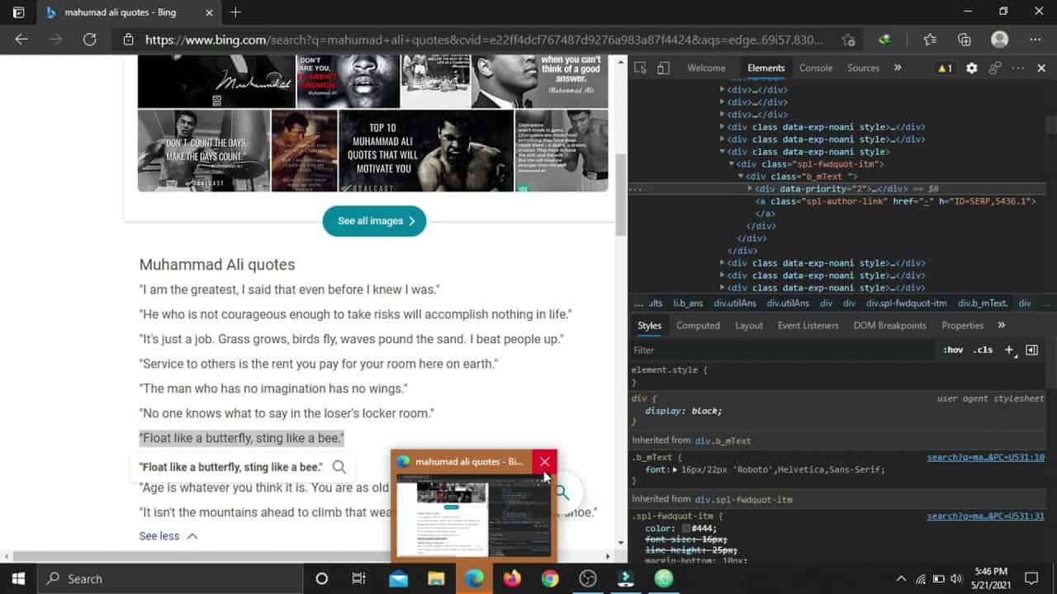Open the Mail app in taskbar
Screen dimensions: 1057x594
click(398, 579)
